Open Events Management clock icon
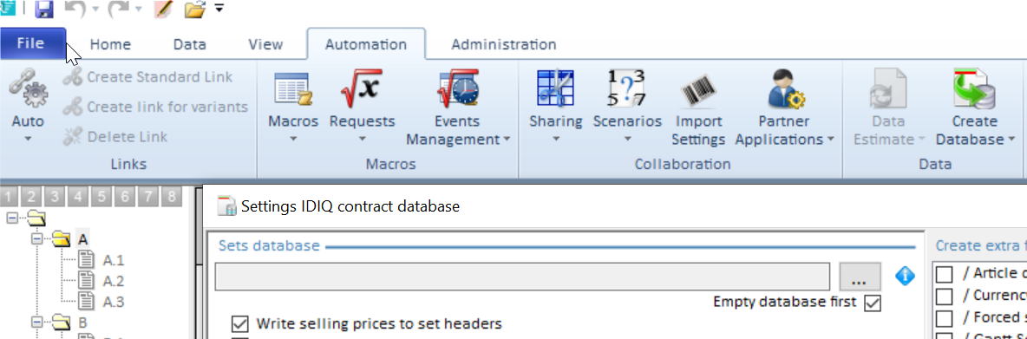 [458, 88]
